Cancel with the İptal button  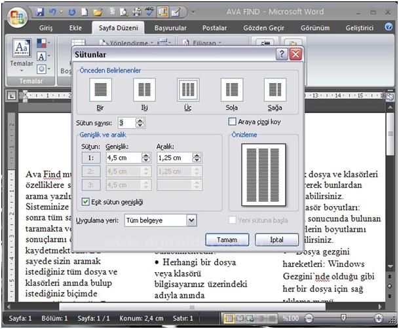pyautogui.click(x=277, y=239)
